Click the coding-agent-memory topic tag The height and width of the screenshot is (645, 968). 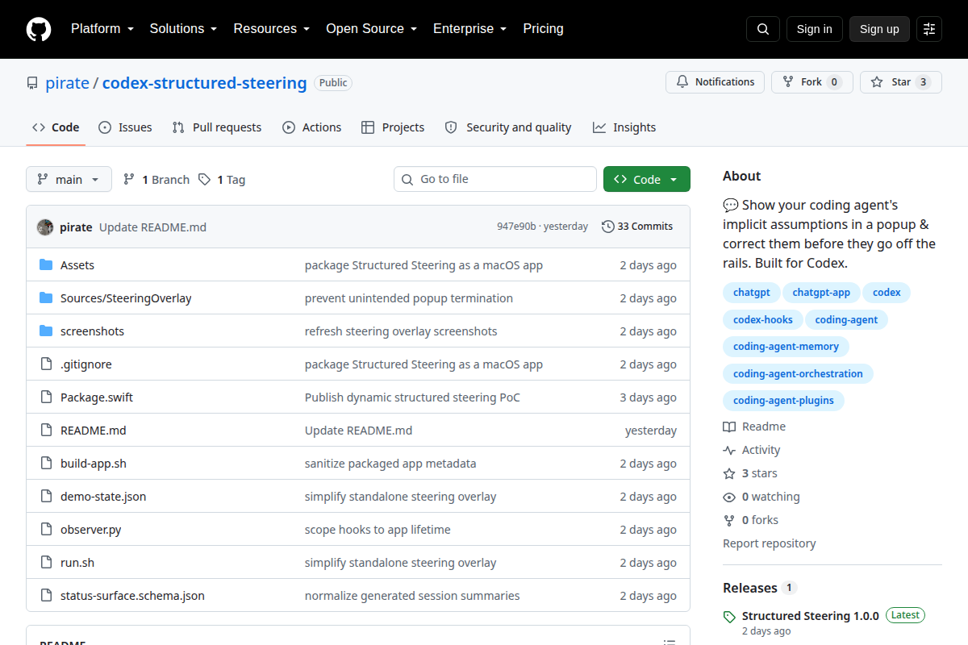coord(786,347)
